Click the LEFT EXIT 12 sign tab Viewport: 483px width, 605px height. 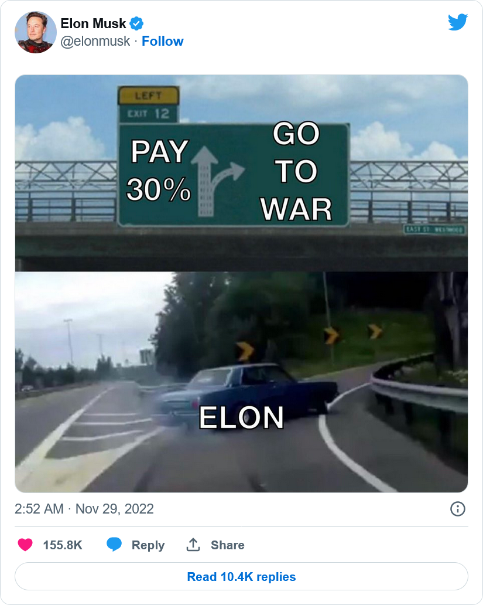pyautogui.click(x=148, y=104)
